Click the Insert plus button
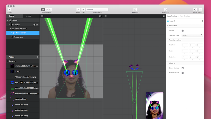The image size is (211, 119). point(9,9)
